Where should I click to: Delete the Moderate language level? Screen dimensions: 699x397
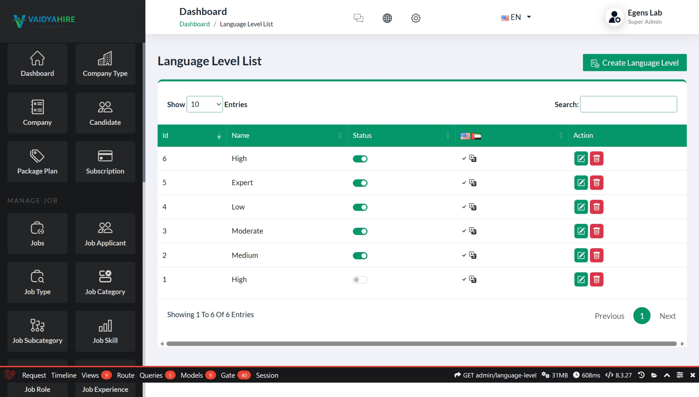(x=596, y=231)
